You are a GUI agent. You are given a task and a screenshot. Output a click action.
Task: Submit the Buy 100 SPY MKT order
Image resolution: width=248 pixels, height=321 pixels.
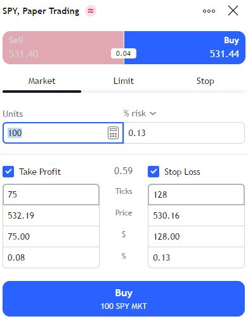124,299
